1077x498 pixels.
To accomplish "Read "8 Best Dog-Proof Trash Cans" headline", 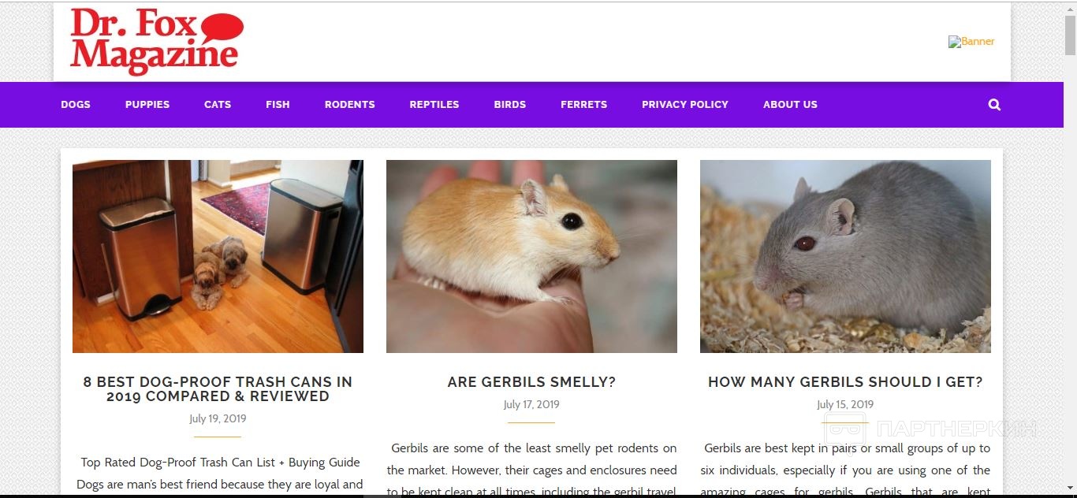I will [x=218, y=389].
